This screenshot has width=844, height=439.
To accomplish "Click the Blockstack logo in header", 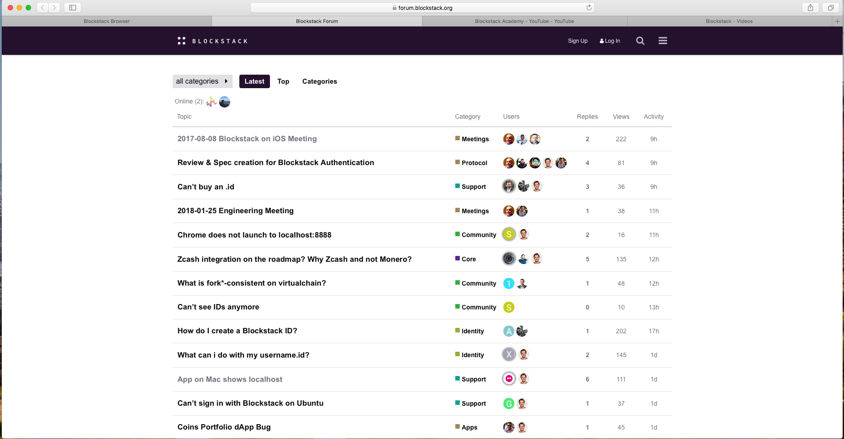I will 212,41.
